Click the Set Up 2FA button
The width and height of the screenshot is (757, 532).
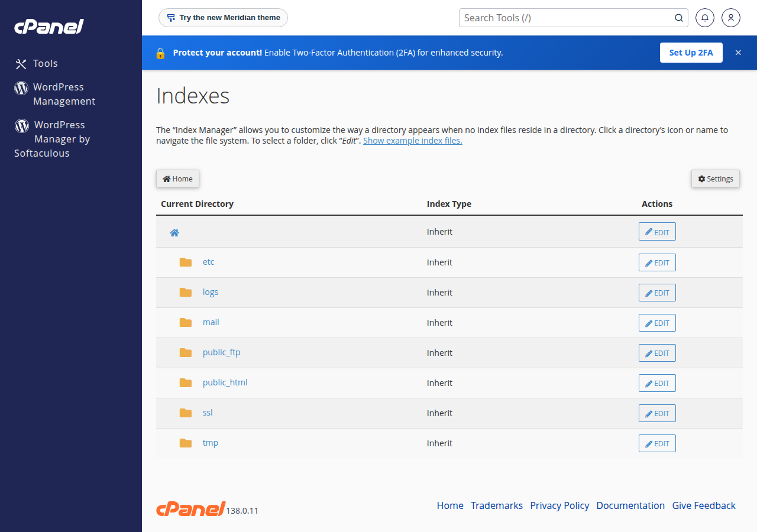[x=691, y=53]
